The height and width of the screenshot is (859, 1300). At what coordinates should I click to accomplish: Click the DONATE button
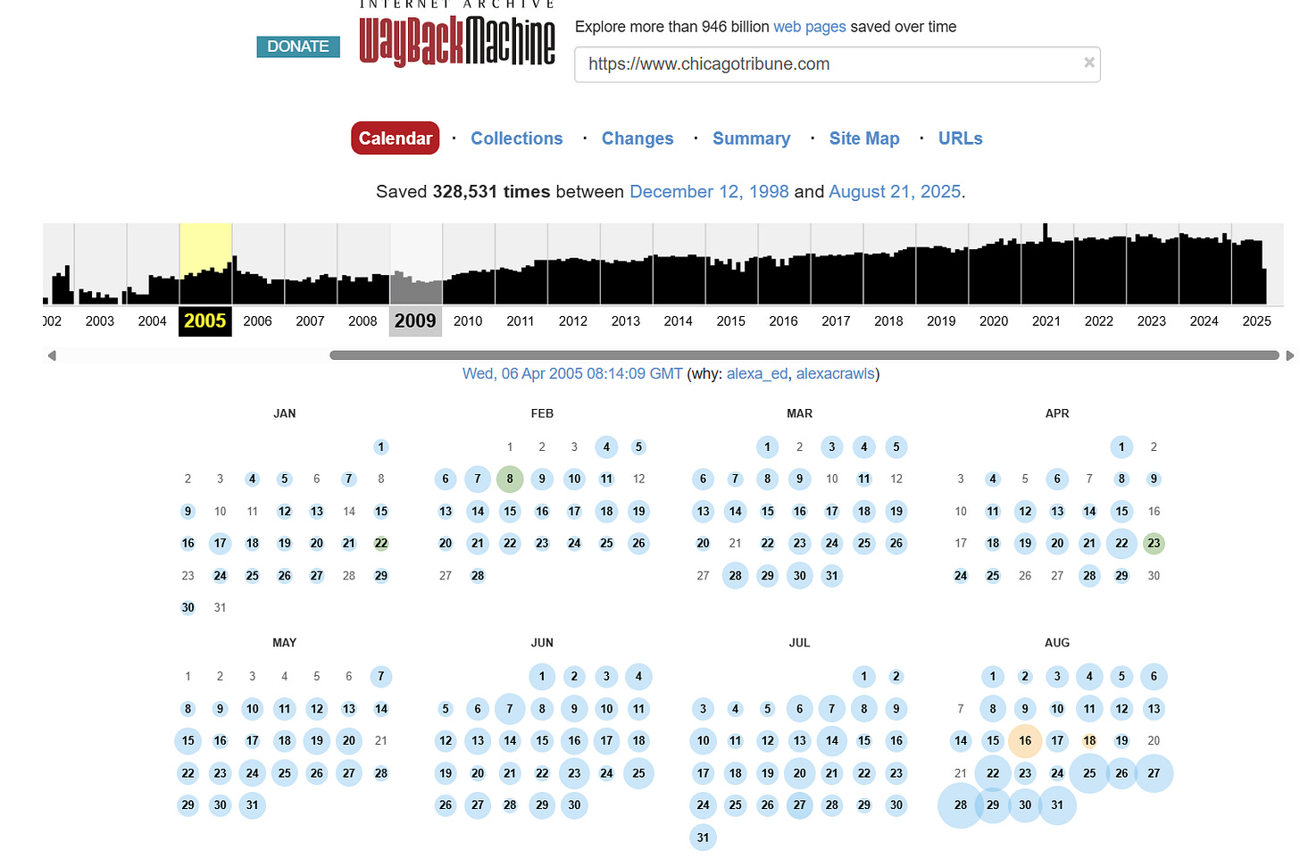pos(298,46)
